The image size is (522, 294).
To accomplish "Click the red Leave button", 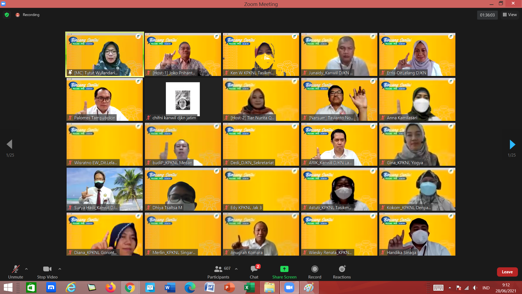I will pos(507,272).
